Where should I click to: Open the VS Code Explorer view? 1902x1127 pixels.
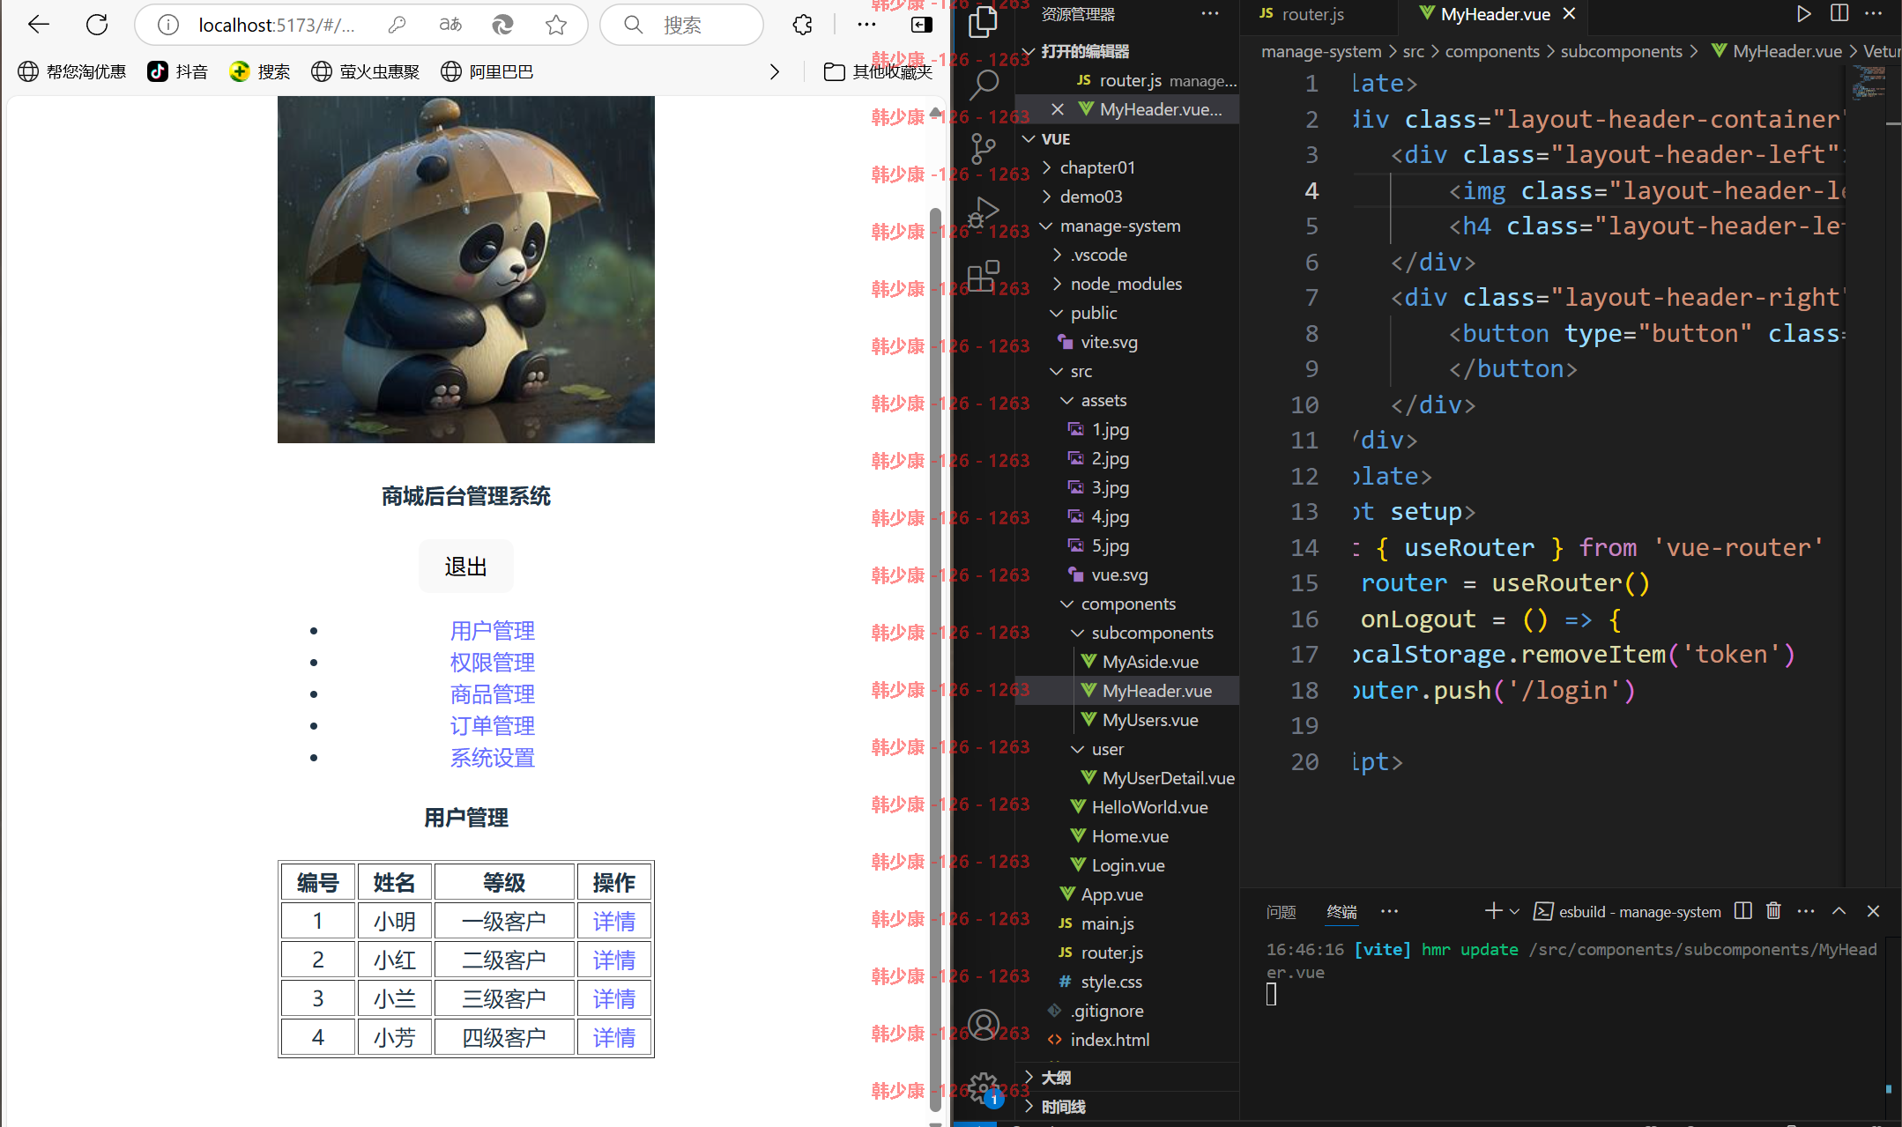(x=983, y=22)
